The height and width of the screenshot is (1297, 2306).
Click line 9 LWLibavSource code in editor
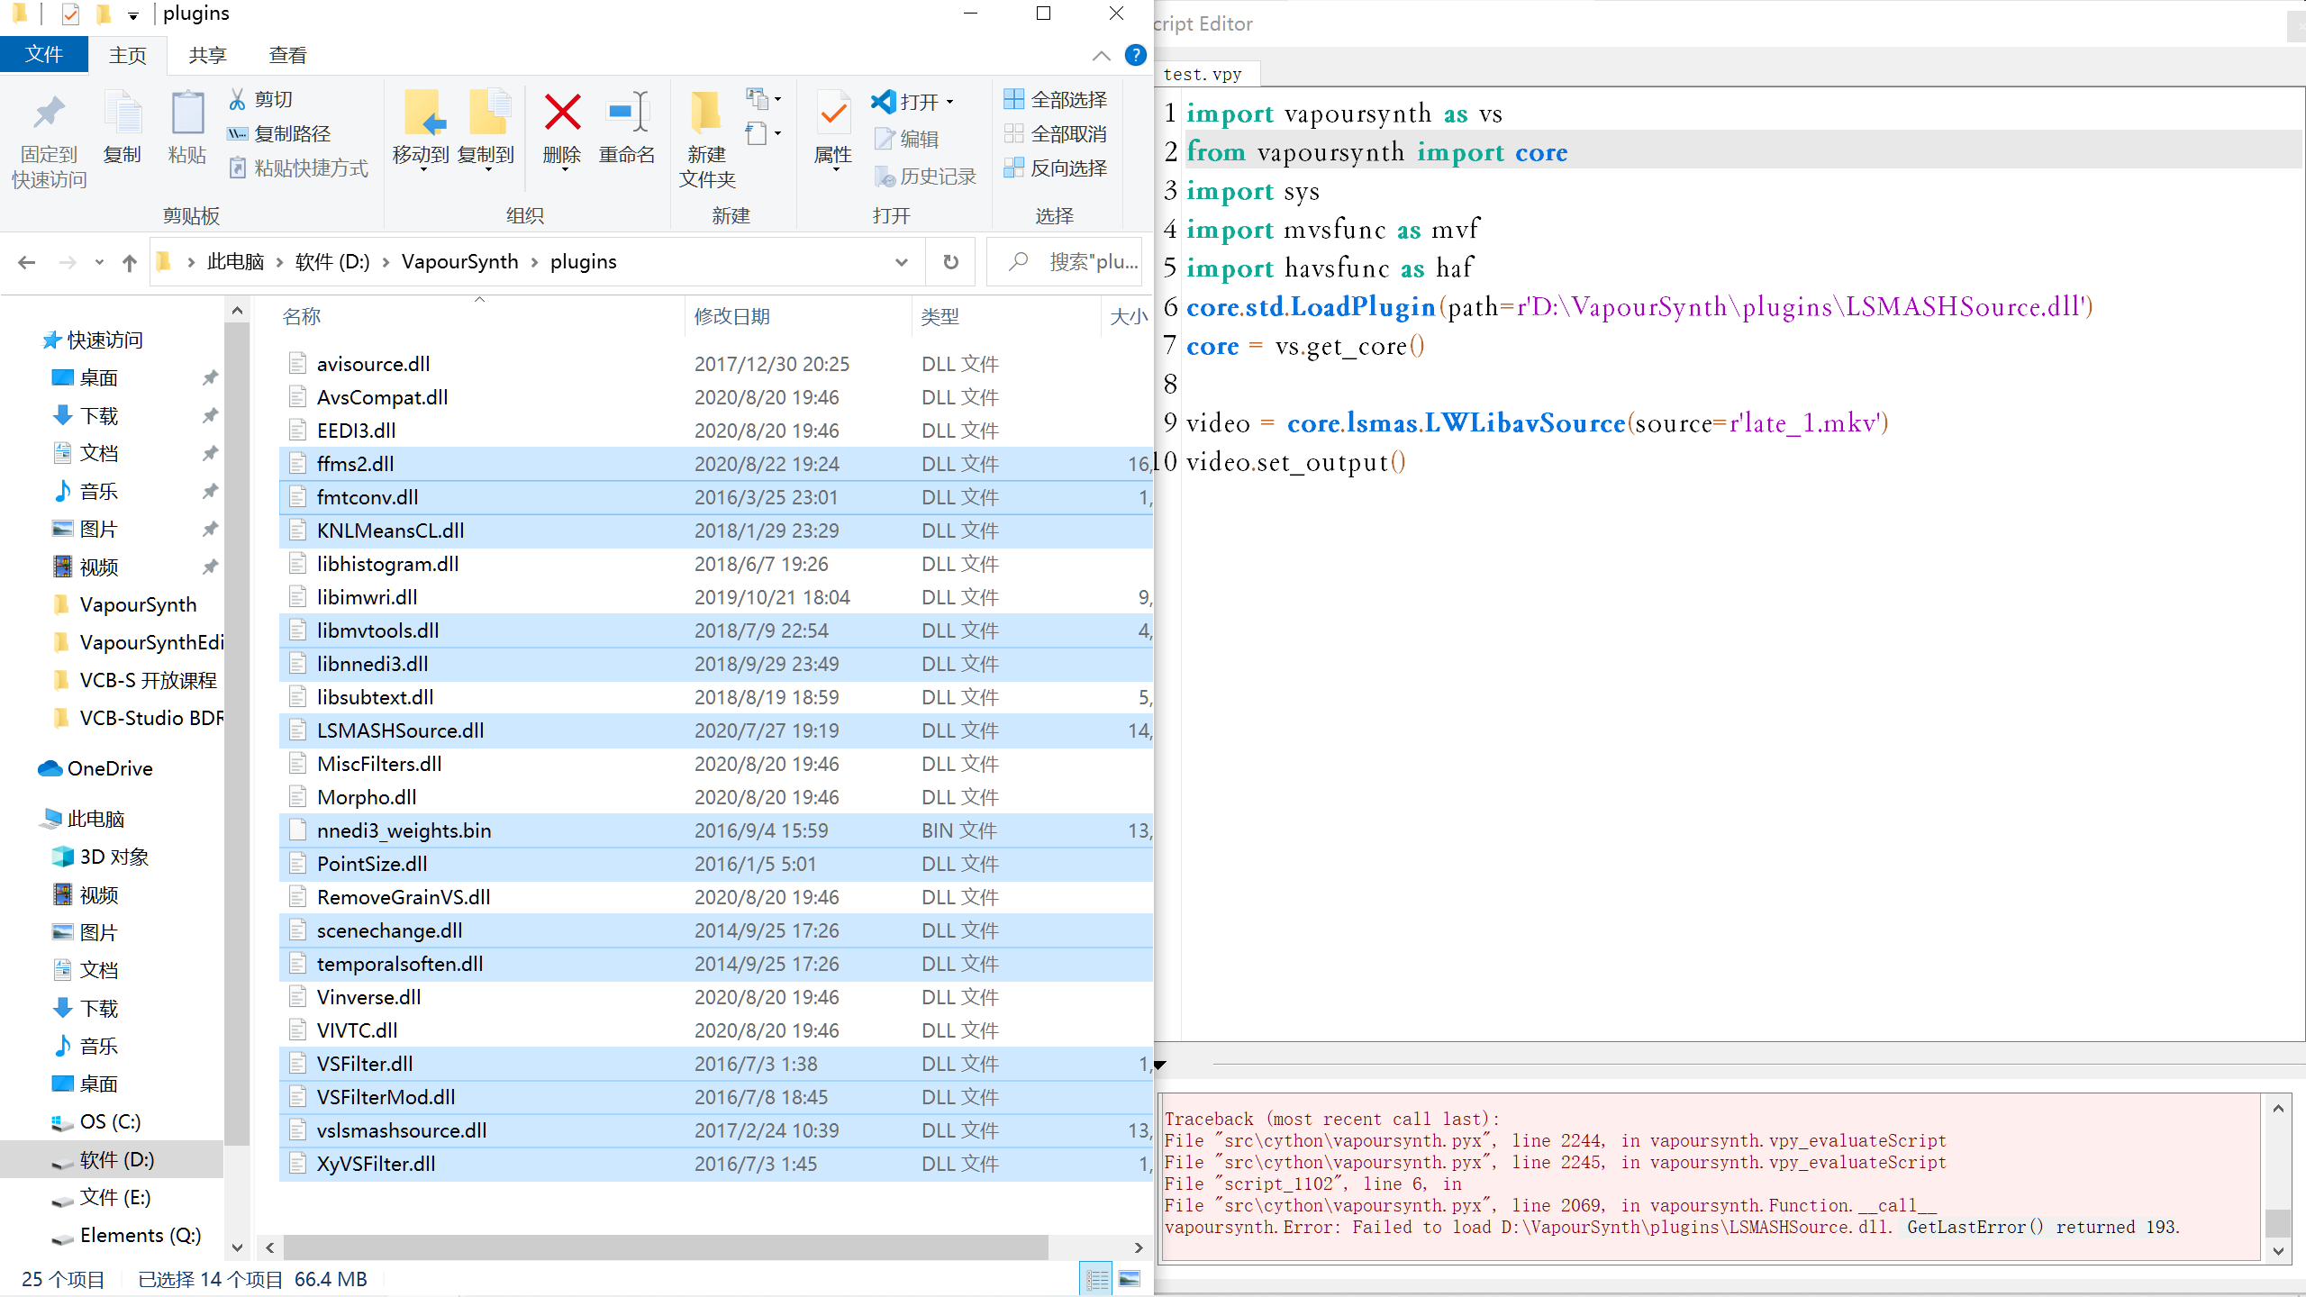[x=1537, y=422]
